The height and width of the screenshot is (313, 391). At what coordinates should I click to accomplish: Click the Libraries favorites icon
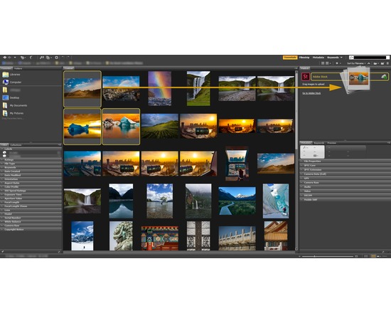[6, 75]
